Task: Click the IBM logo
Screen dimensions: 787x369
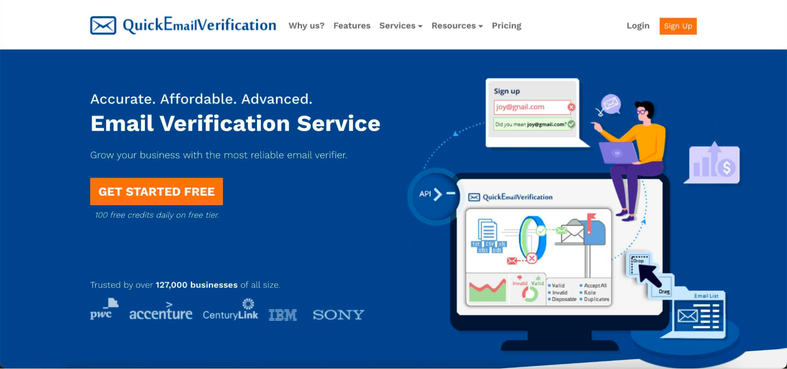Action: click(283, 314)
